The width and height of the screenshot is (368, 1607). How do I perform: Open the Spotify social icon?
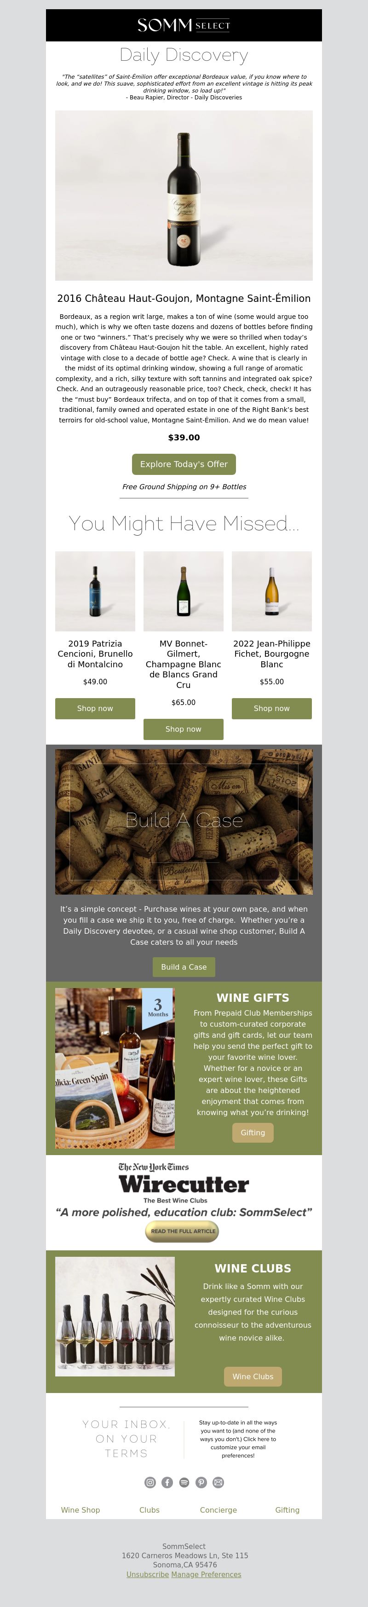point(184,1482)
